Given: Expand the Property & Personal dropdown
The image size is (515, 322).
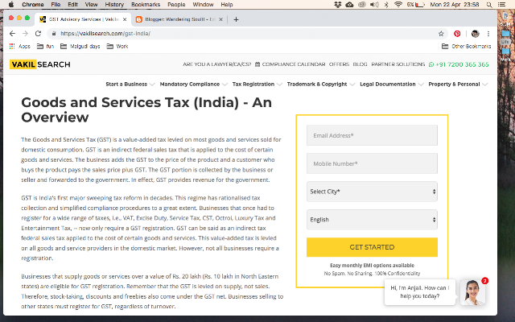Looking at the screenshot, I should (458, 84).
